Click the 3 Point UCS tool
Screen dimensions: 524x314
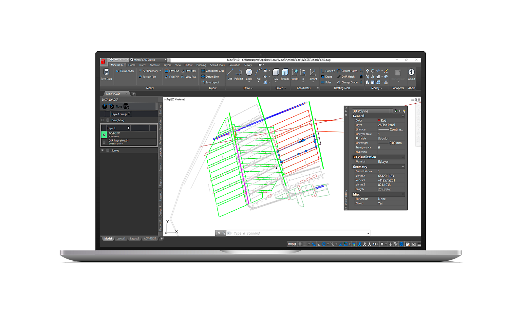click(313, 74)
